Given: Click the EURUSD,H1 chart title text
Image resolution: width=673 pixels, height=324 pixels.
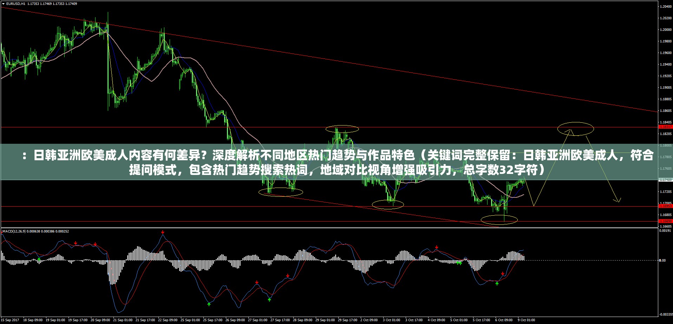Looking at the screenshot, I should [x=16, y=4].
